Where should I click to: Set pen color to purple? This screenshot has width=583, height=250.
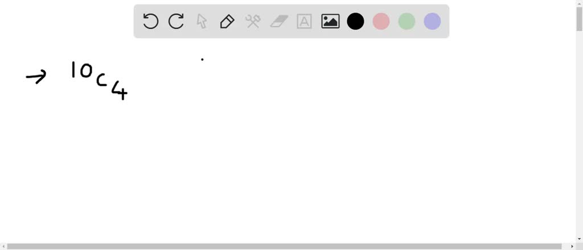pyautogui.click(x=433, y=22)
